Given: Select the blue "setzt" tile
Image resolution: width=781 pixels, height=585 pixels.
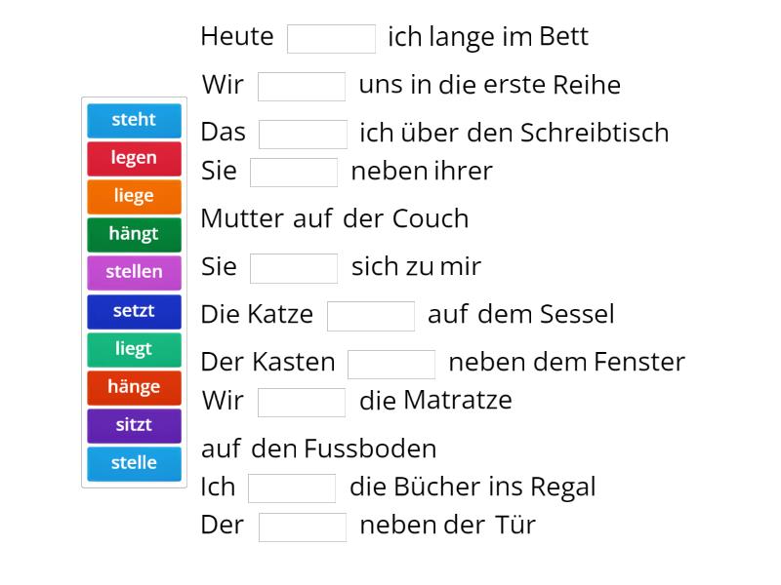Looking at the screenshot, I should (x=133, y=310).
